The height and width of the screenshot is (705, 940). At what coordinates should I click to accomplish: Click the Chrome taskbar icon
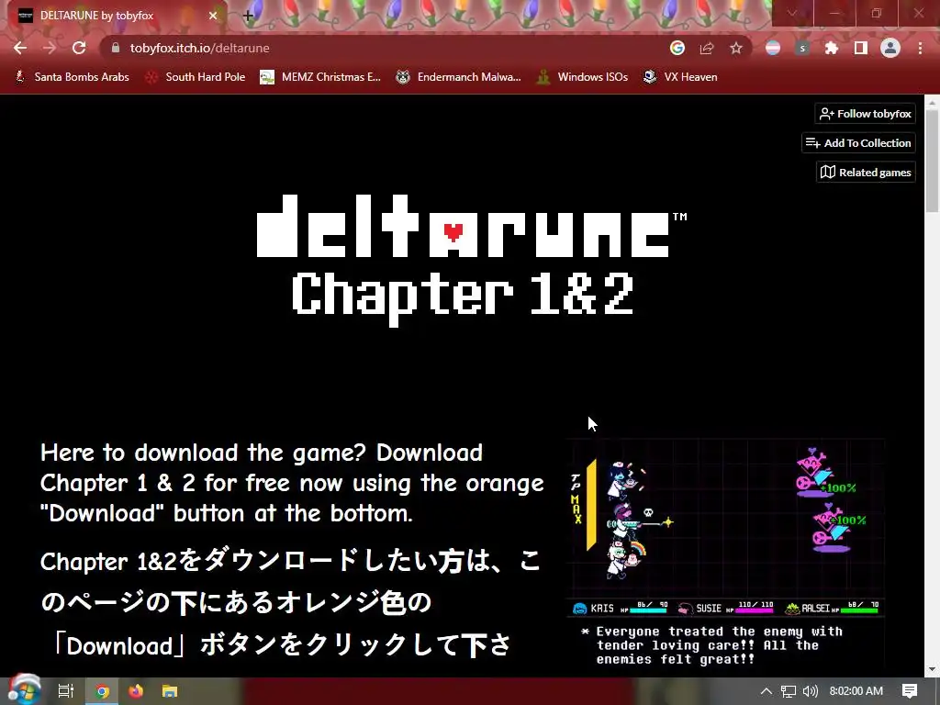[102, 691]
